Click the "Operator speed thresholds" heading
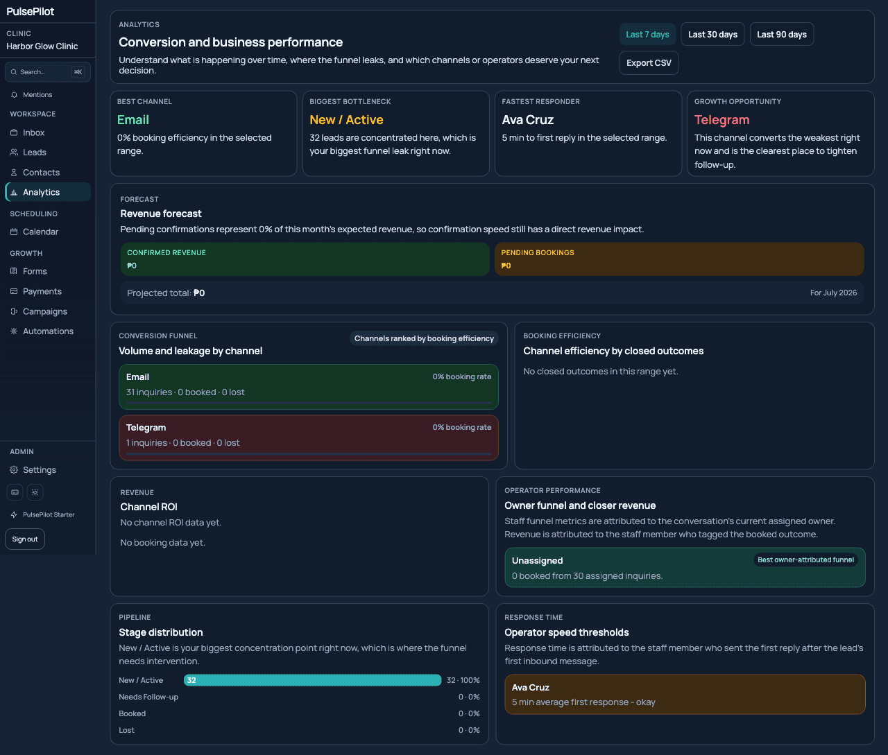 (567, 632)
